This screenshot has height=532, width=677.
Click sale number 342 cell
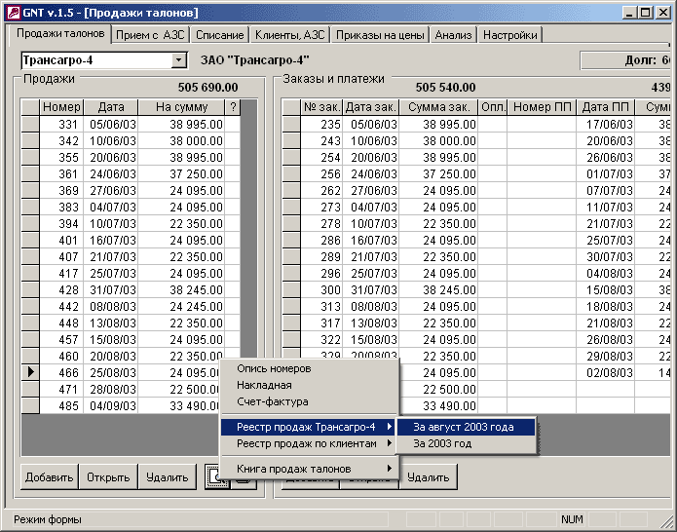(x=61, y=140)
